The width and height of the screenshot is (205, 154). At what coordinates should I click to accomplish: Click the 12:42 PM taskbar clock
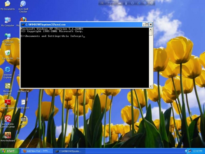[x=197, y=151]
